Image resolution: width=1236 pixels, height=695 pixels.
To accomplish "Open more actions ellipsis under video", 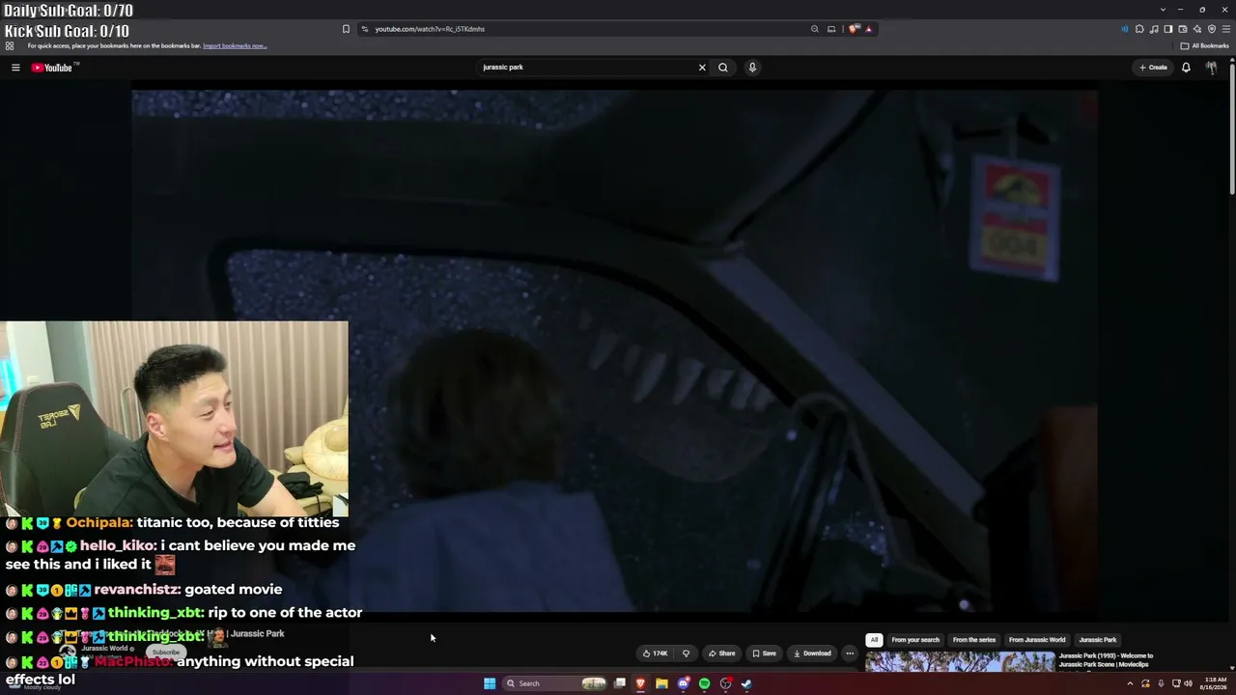I will tap(850, 653).
